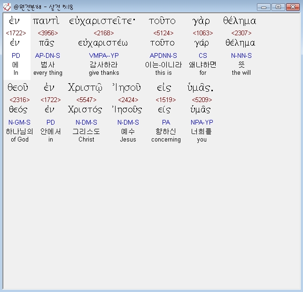Select lemma Χριστός

[85, 110]
